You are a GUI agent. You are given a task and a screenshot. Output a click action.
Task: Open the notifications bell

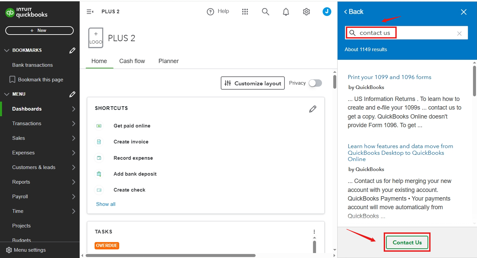click(x=286, y=12)
